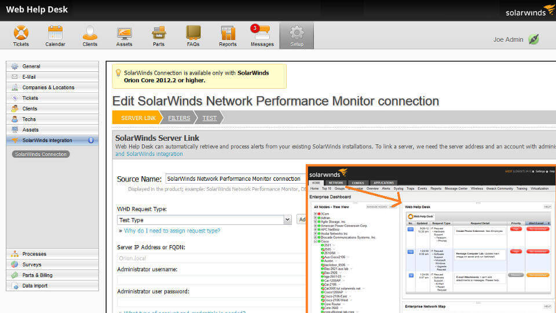Click the SolarWinds dashboard preview image

point(431,239)
